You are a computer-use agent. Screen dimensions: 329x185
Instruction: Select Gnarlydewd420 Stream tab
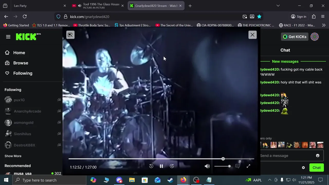[156, 6]
